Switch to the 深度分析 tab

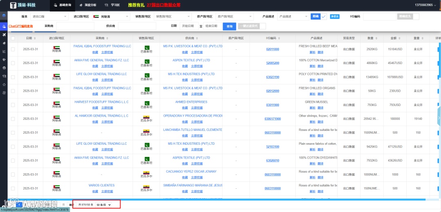pos(88,5)
